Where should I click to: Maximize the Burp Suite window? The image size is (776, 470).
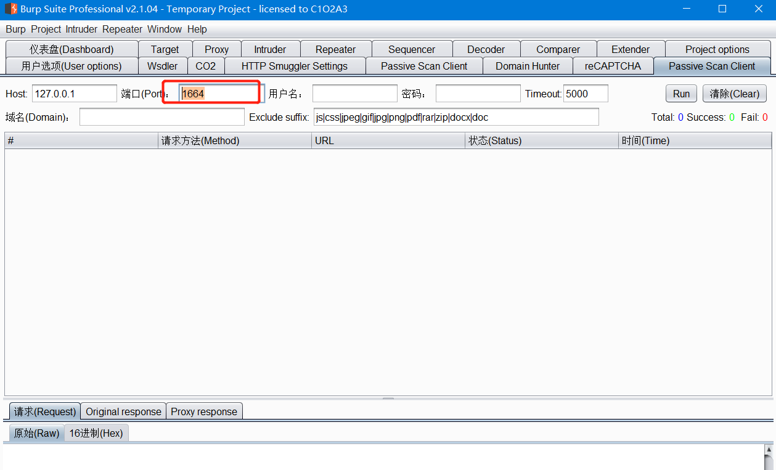point(722,9)
